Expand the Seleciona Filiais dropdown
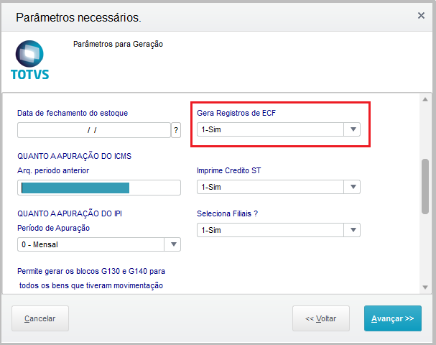The width and height of the screenshot is (436, 345). 352,230
